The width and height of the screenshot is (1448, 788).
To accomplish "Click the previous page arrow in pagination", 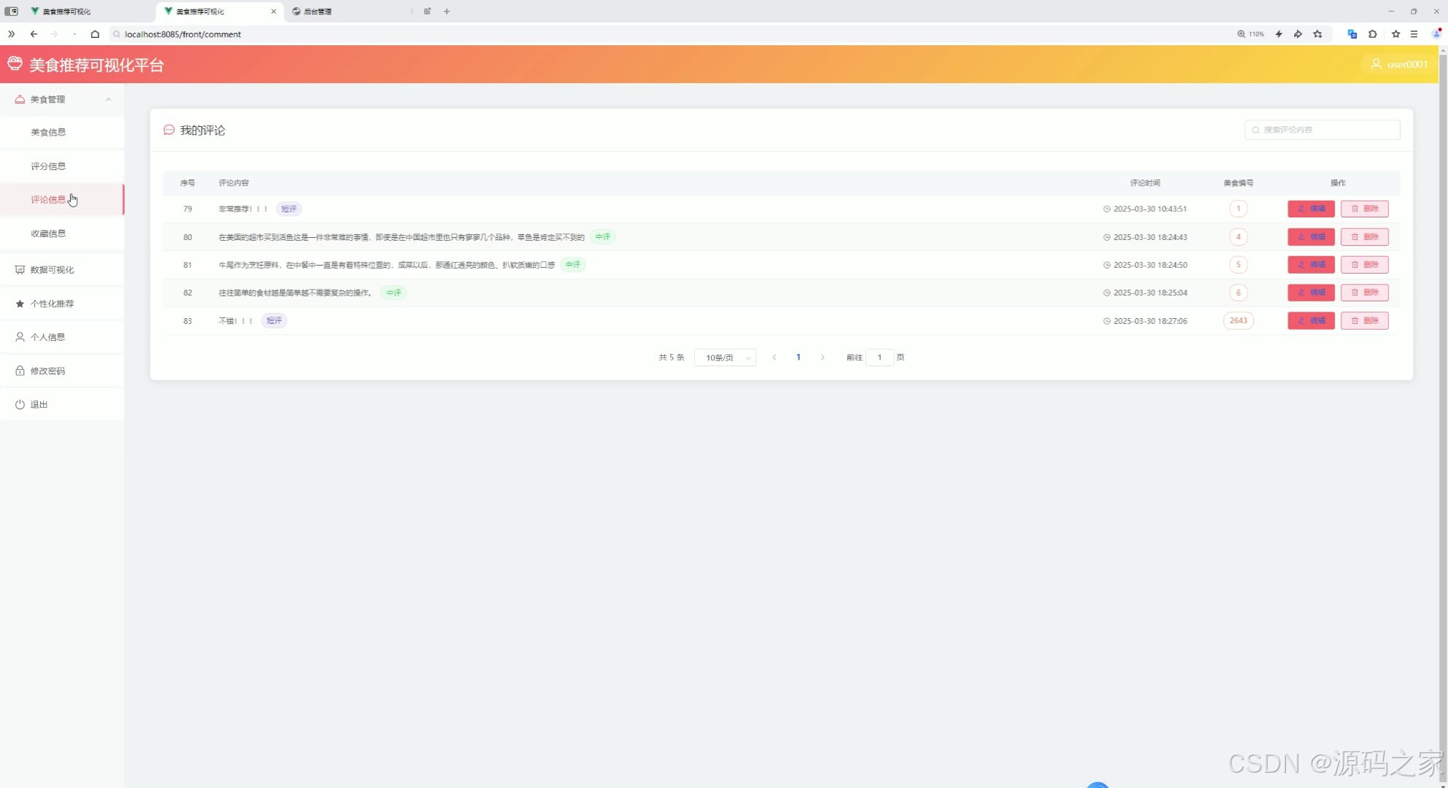I will tap(774, 358).
